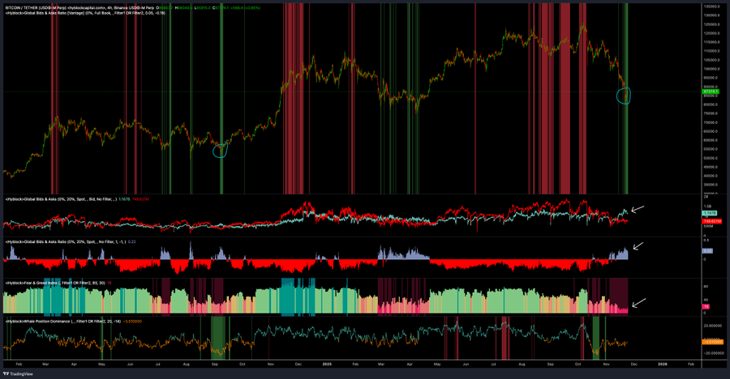This screenshot has width=730, height=379.
Task: Click the 2025 label on time axis
Action: (x=327, y=364)
